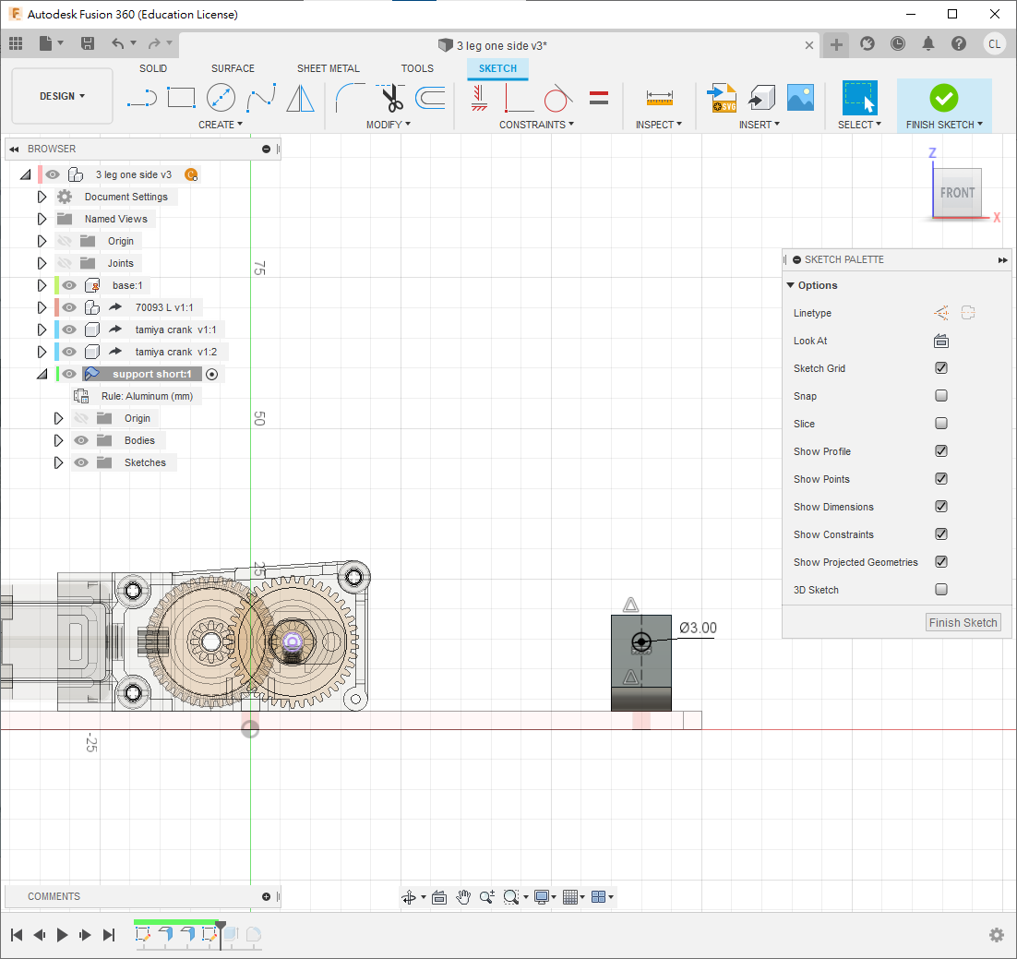
Task: Open the Measure inspect tool
Action: (x=659, y=97)
